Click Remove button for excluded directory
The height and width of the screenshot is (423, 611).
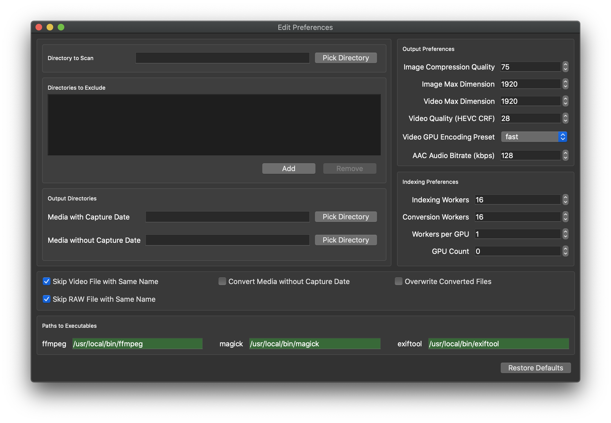point(350,168)
